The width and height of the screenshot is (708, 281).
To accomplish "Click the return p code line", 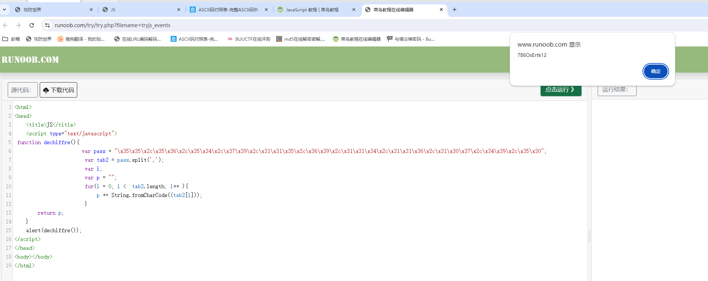I will coord(51,213).
